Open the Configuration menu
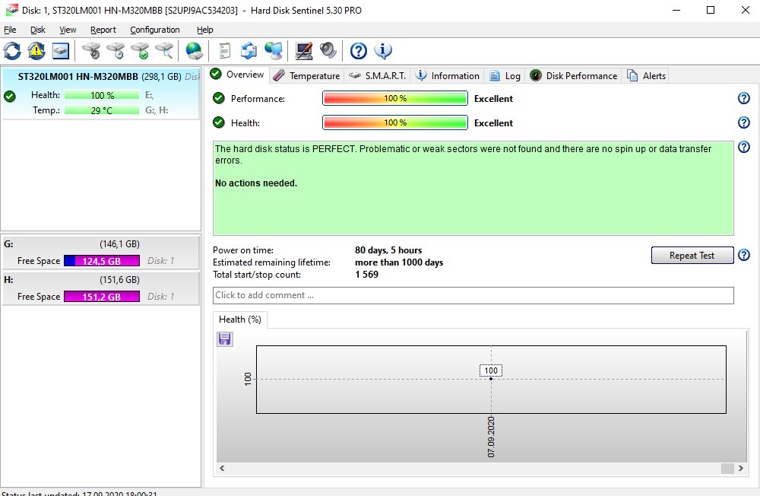The width and height of the screenshot is (760, 496). [154, 30]
